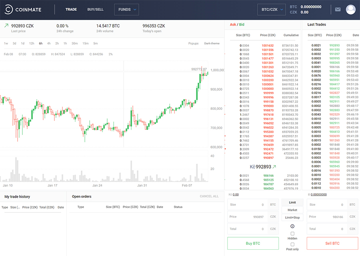
Task: Click the 996353 CZK today's open value
Action: pyautogui.click(x=154, y=26)
